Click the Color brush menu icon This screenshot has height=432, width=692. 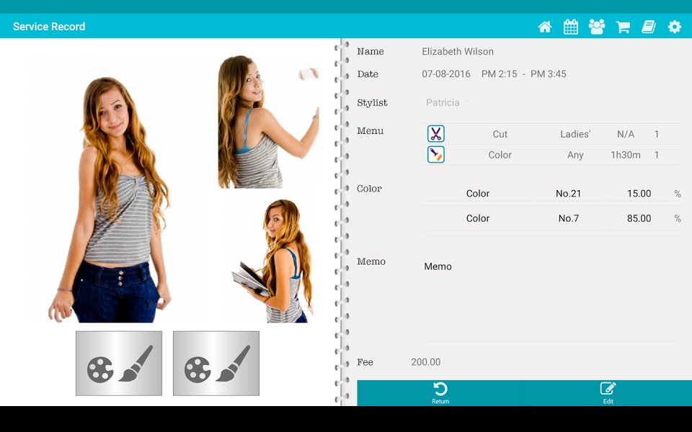[436, 155]
